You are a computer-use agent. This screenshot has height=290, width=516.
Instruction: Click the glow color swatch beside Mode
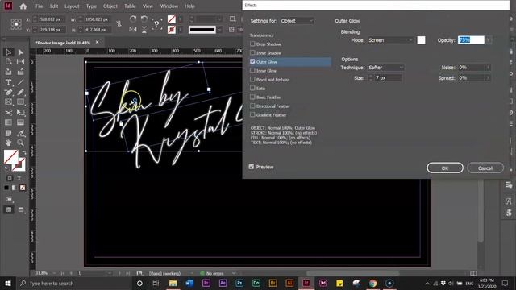(421, 40)
